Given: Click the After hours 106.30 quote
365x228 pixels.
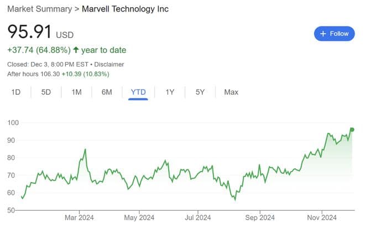Looking at the screenshot, I should tap(65, 74).
